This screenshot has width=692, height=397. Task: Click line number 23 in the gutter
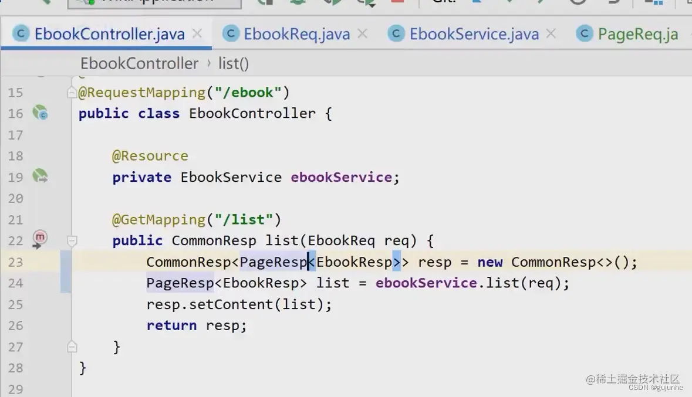pos(15,262)
